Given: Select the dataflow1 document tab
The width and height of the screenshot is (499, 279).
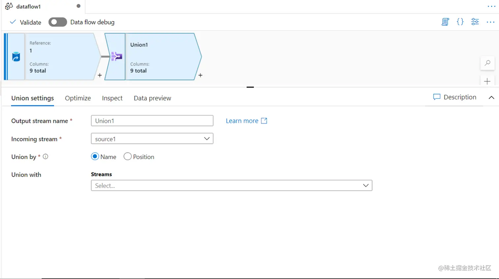Looking at the screenshot, I should click(43, 7).
